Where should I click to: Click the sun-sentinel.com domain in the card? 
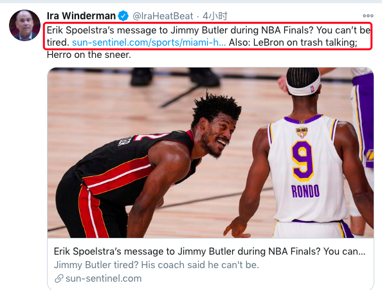click(x=104, y=278)
